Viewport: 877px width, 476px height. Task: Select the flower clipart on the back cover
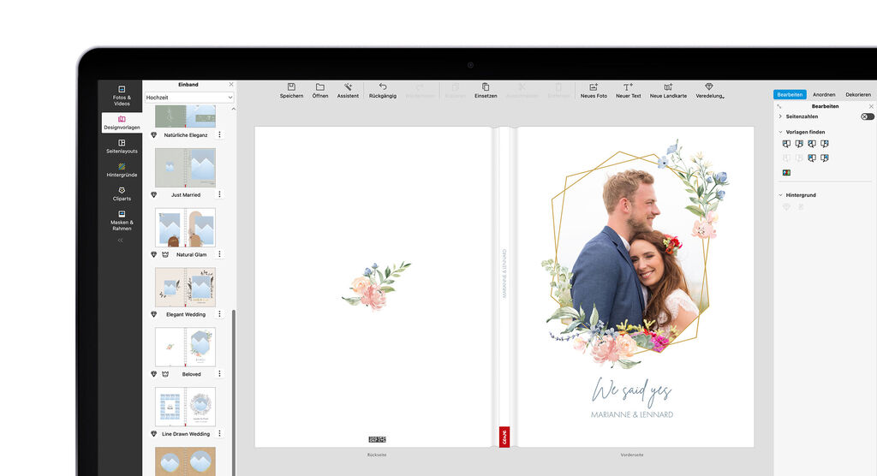[x=376, y=286]
